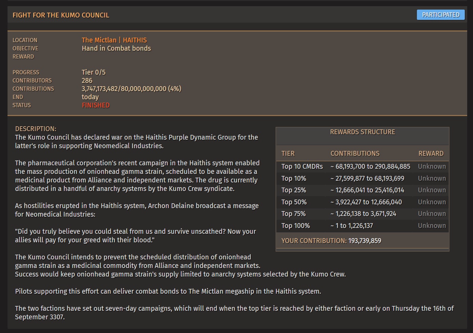Select the FIGHT FOR THE KUMO COUNCIL title

coord(61,15)
